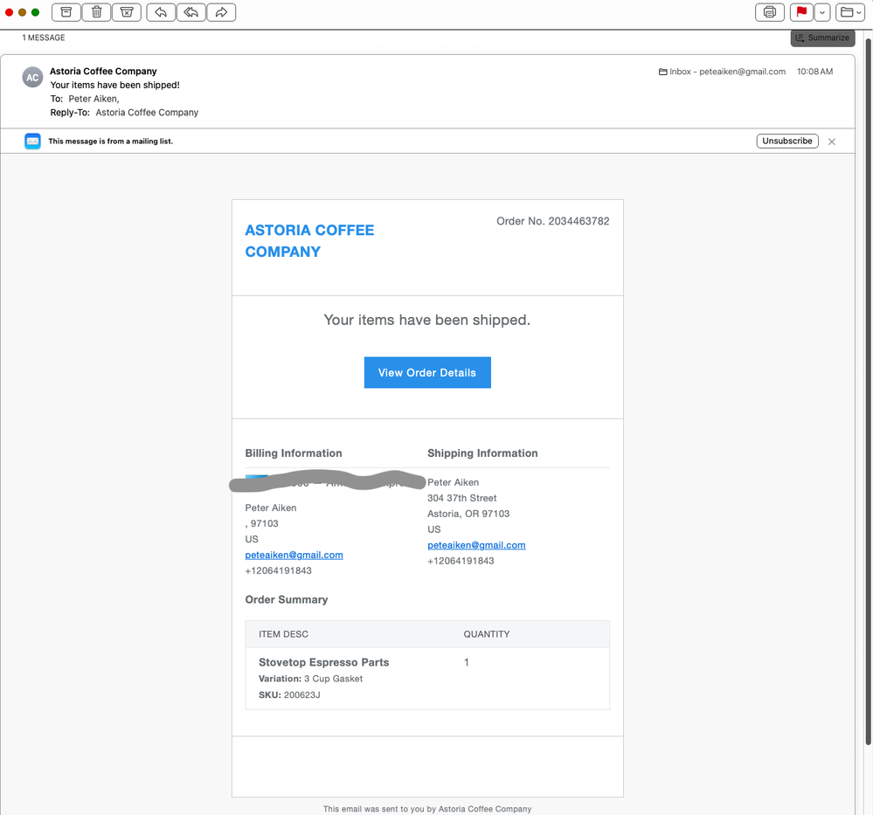Image resolution: width=873 pixels, height=815 pixels.
Task: Click the Variation: 3 Cup Gasket text
Action: 310,679
